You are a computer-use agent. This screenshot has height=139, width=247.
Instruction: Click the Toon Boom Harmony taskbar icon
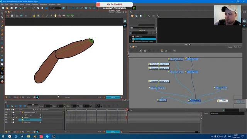click(47, 136)
